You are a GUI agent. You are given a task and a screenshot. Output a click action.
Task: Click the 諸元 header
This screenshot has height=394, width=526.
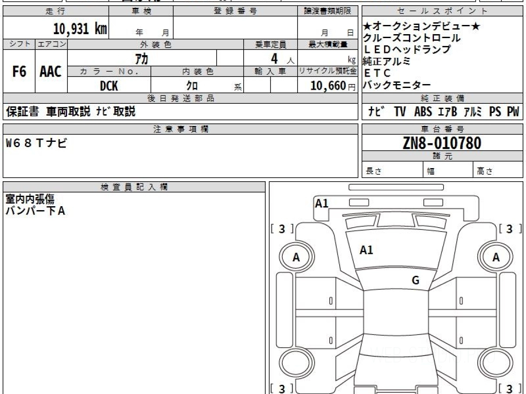(x=443, y=156)
